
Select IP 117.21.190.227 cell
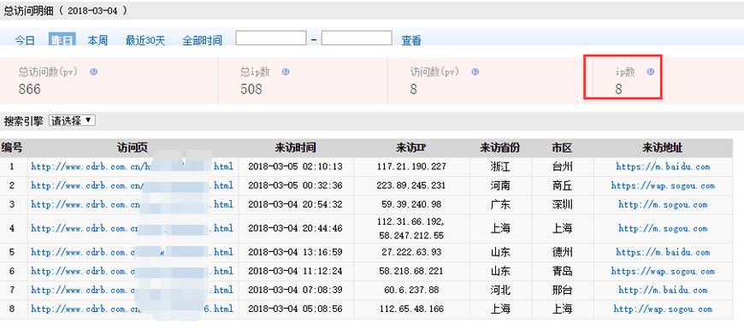(x=411, y=167)
